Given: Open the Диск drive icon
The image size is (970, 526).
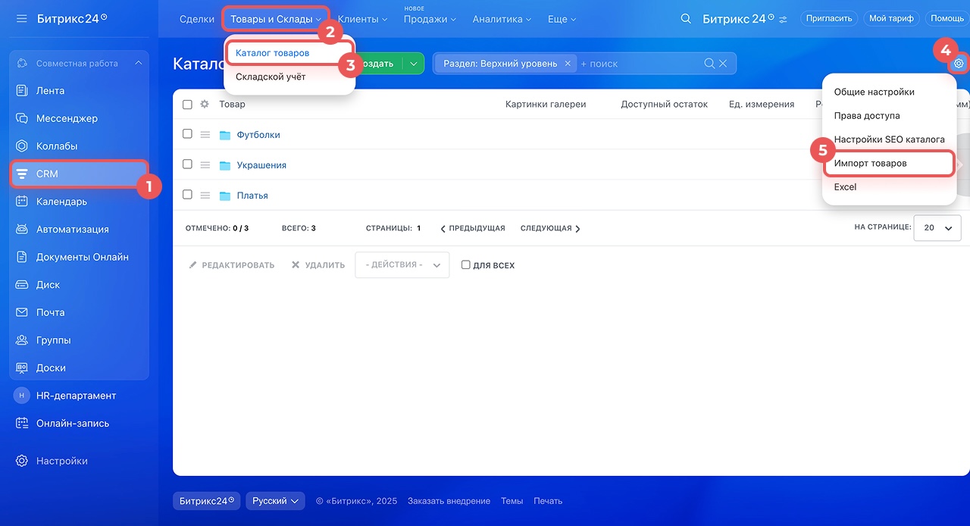Looking at the screenshot, I should [x=22, y=285].
